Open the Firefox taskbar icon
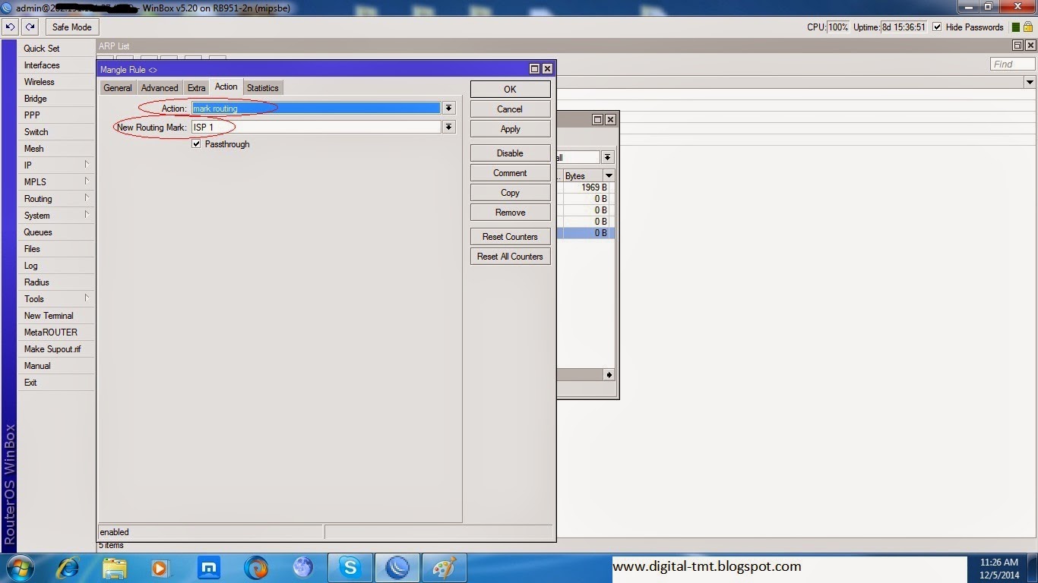Viewport: 1038px width, 583px height. [x=256, y=568]
